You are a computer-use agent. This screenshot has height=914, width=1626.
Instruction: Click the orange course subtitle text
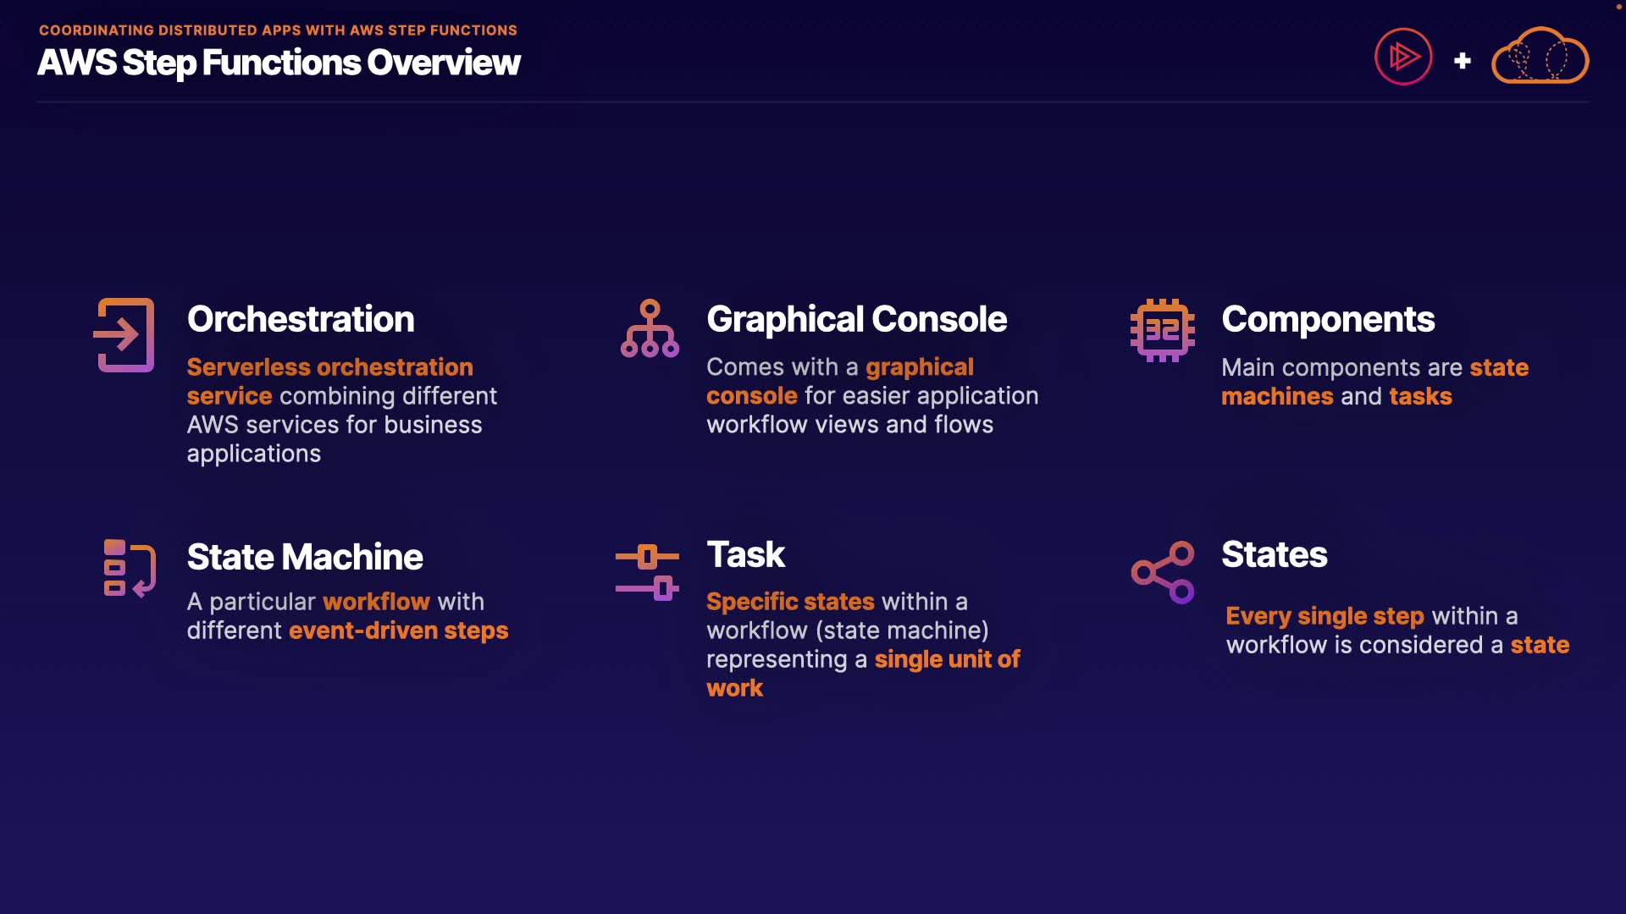point(278,30)
